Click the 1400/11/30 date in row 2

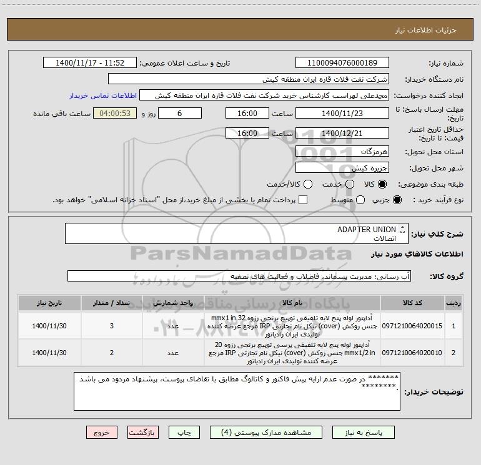click(49, 353)
